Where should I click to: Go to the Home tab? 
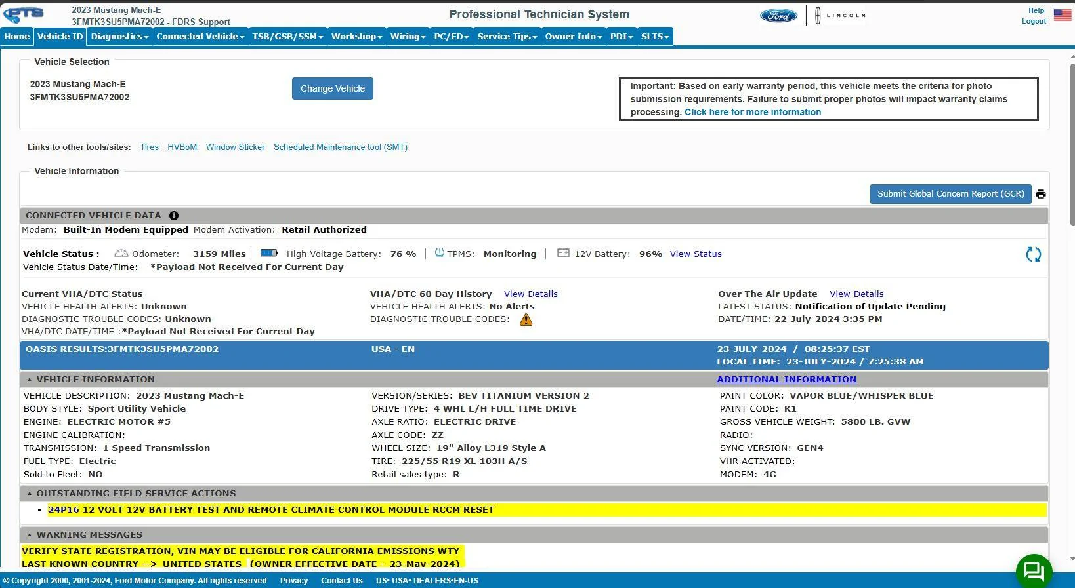[x=17, y=37]
